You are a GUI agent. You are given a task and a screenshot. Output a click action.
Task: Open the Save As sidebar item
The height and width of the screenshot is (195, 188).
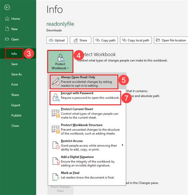pyautogui.click(x=17, y=74)
